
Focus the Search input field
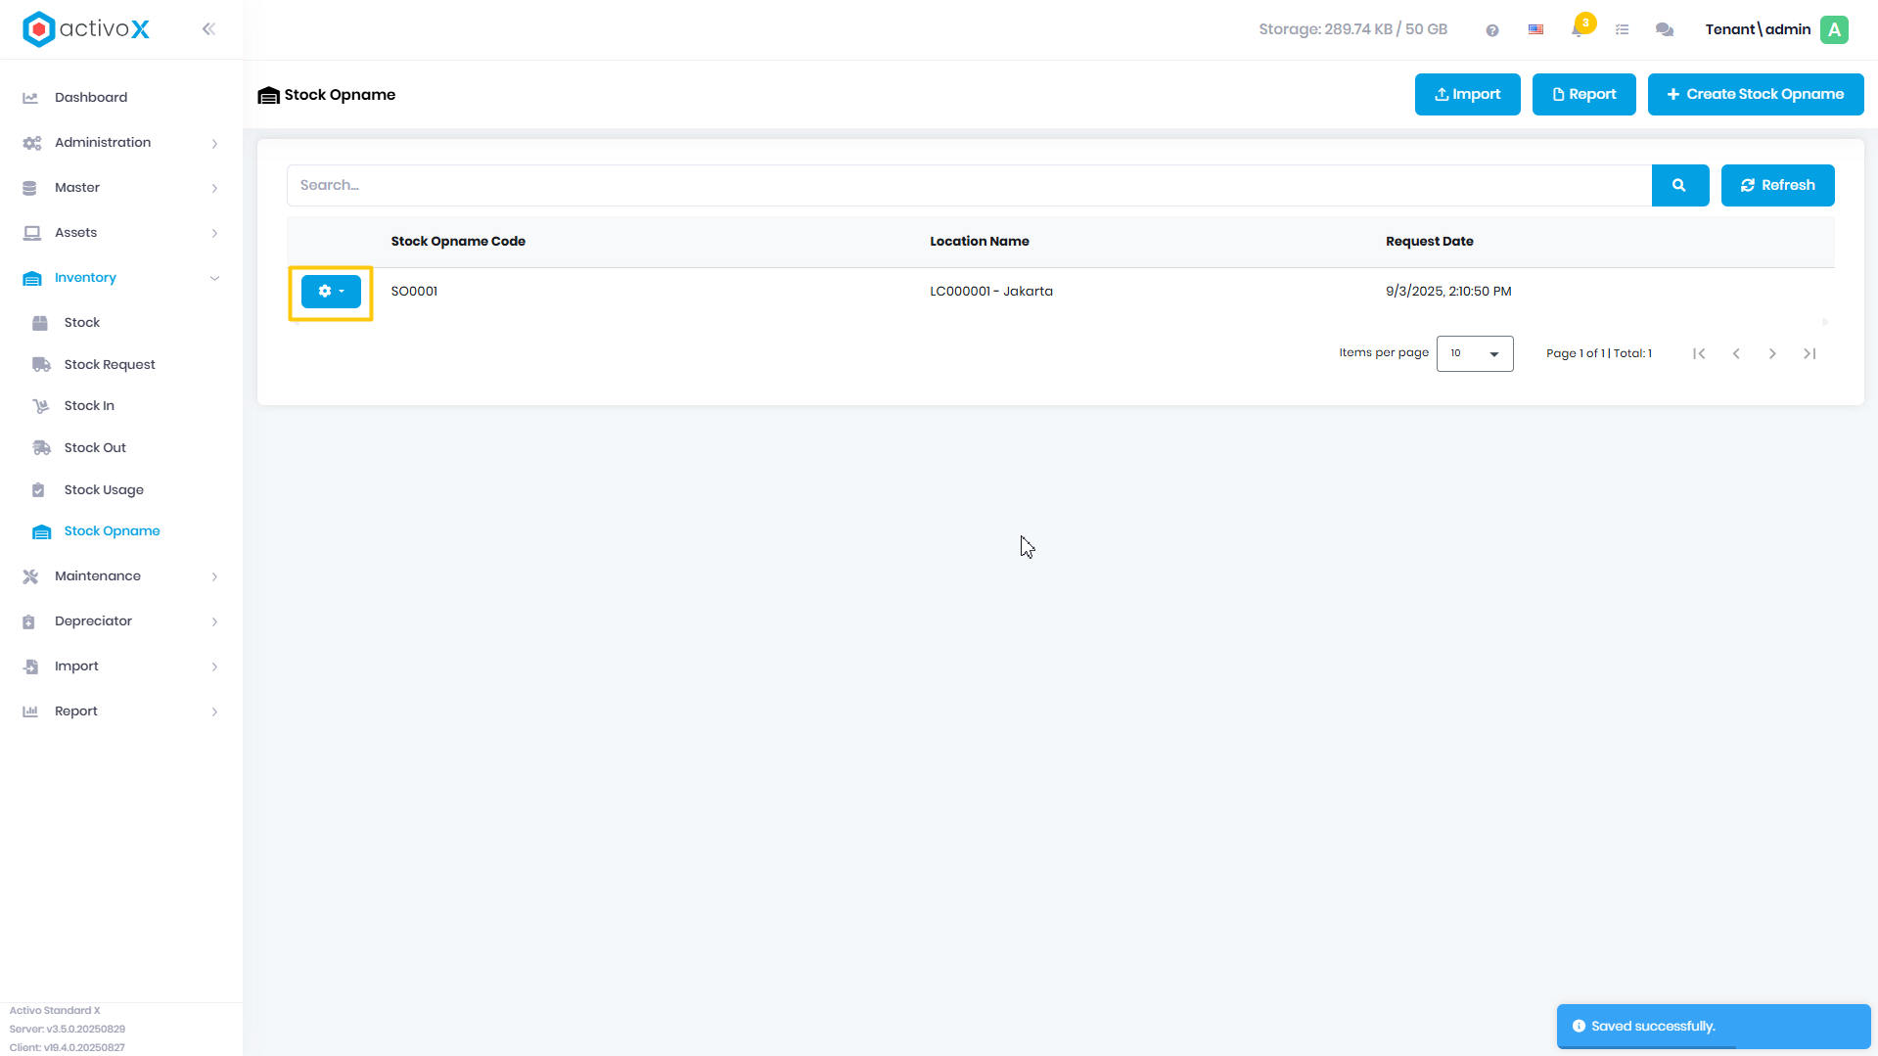[x=969, y=185]
